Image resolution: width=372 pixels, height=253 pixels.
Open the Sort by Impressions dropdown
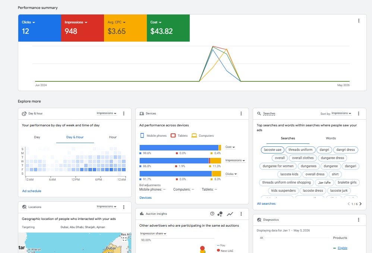(x=341, y=113)
